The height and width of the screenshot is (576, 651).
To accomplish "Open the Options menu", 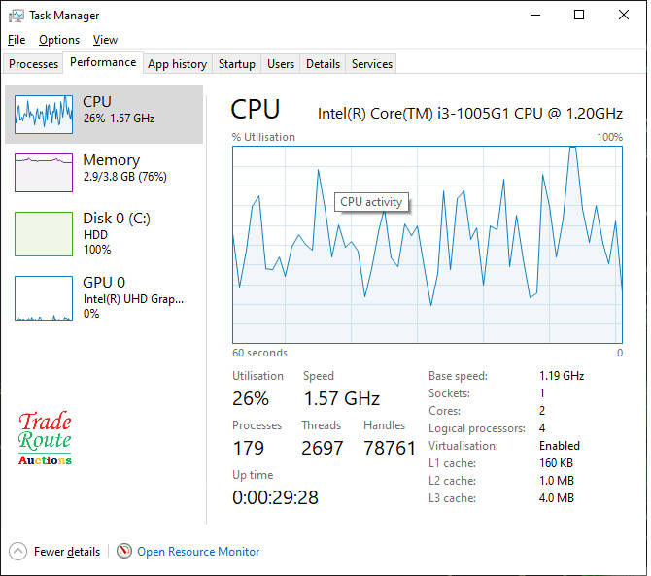I will point(59,40).
